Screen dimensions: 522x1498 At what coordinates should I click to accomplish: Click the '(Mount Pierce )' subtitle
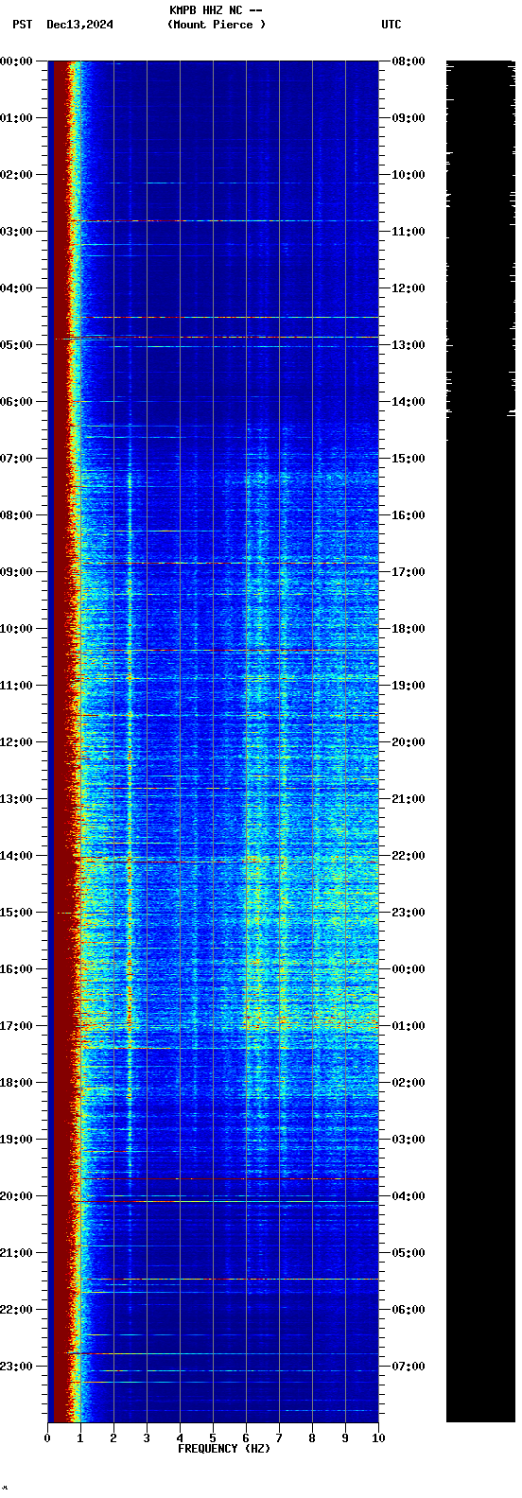coord(217,25)
